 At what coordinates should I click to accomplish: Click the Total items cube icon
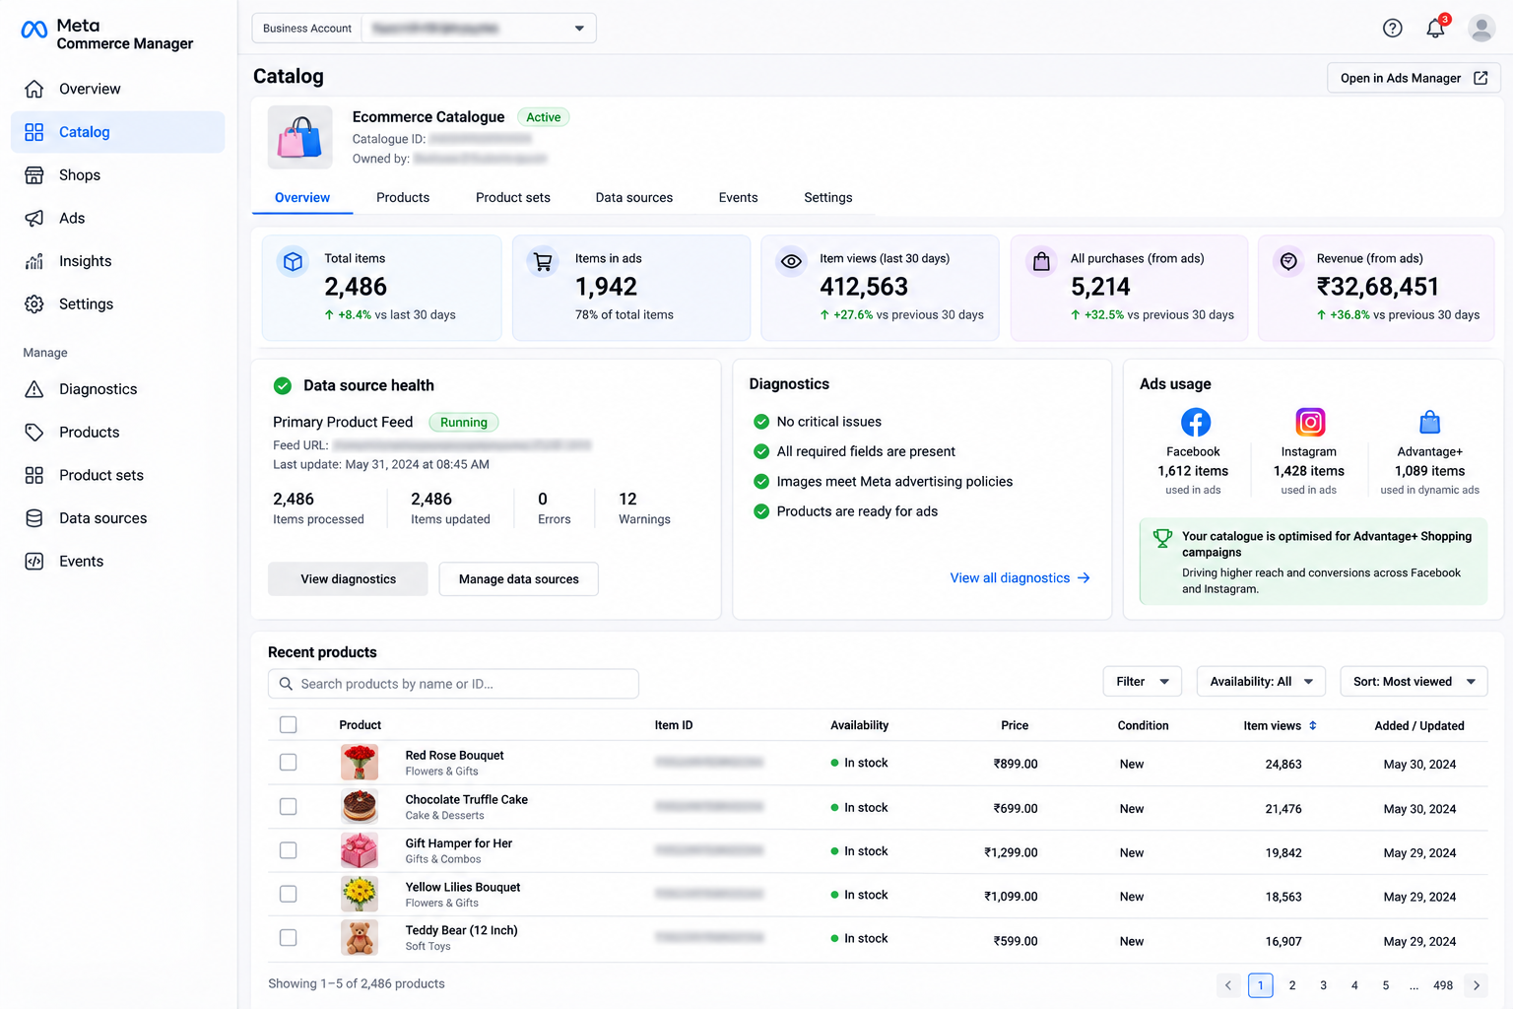tap(293, 262)
